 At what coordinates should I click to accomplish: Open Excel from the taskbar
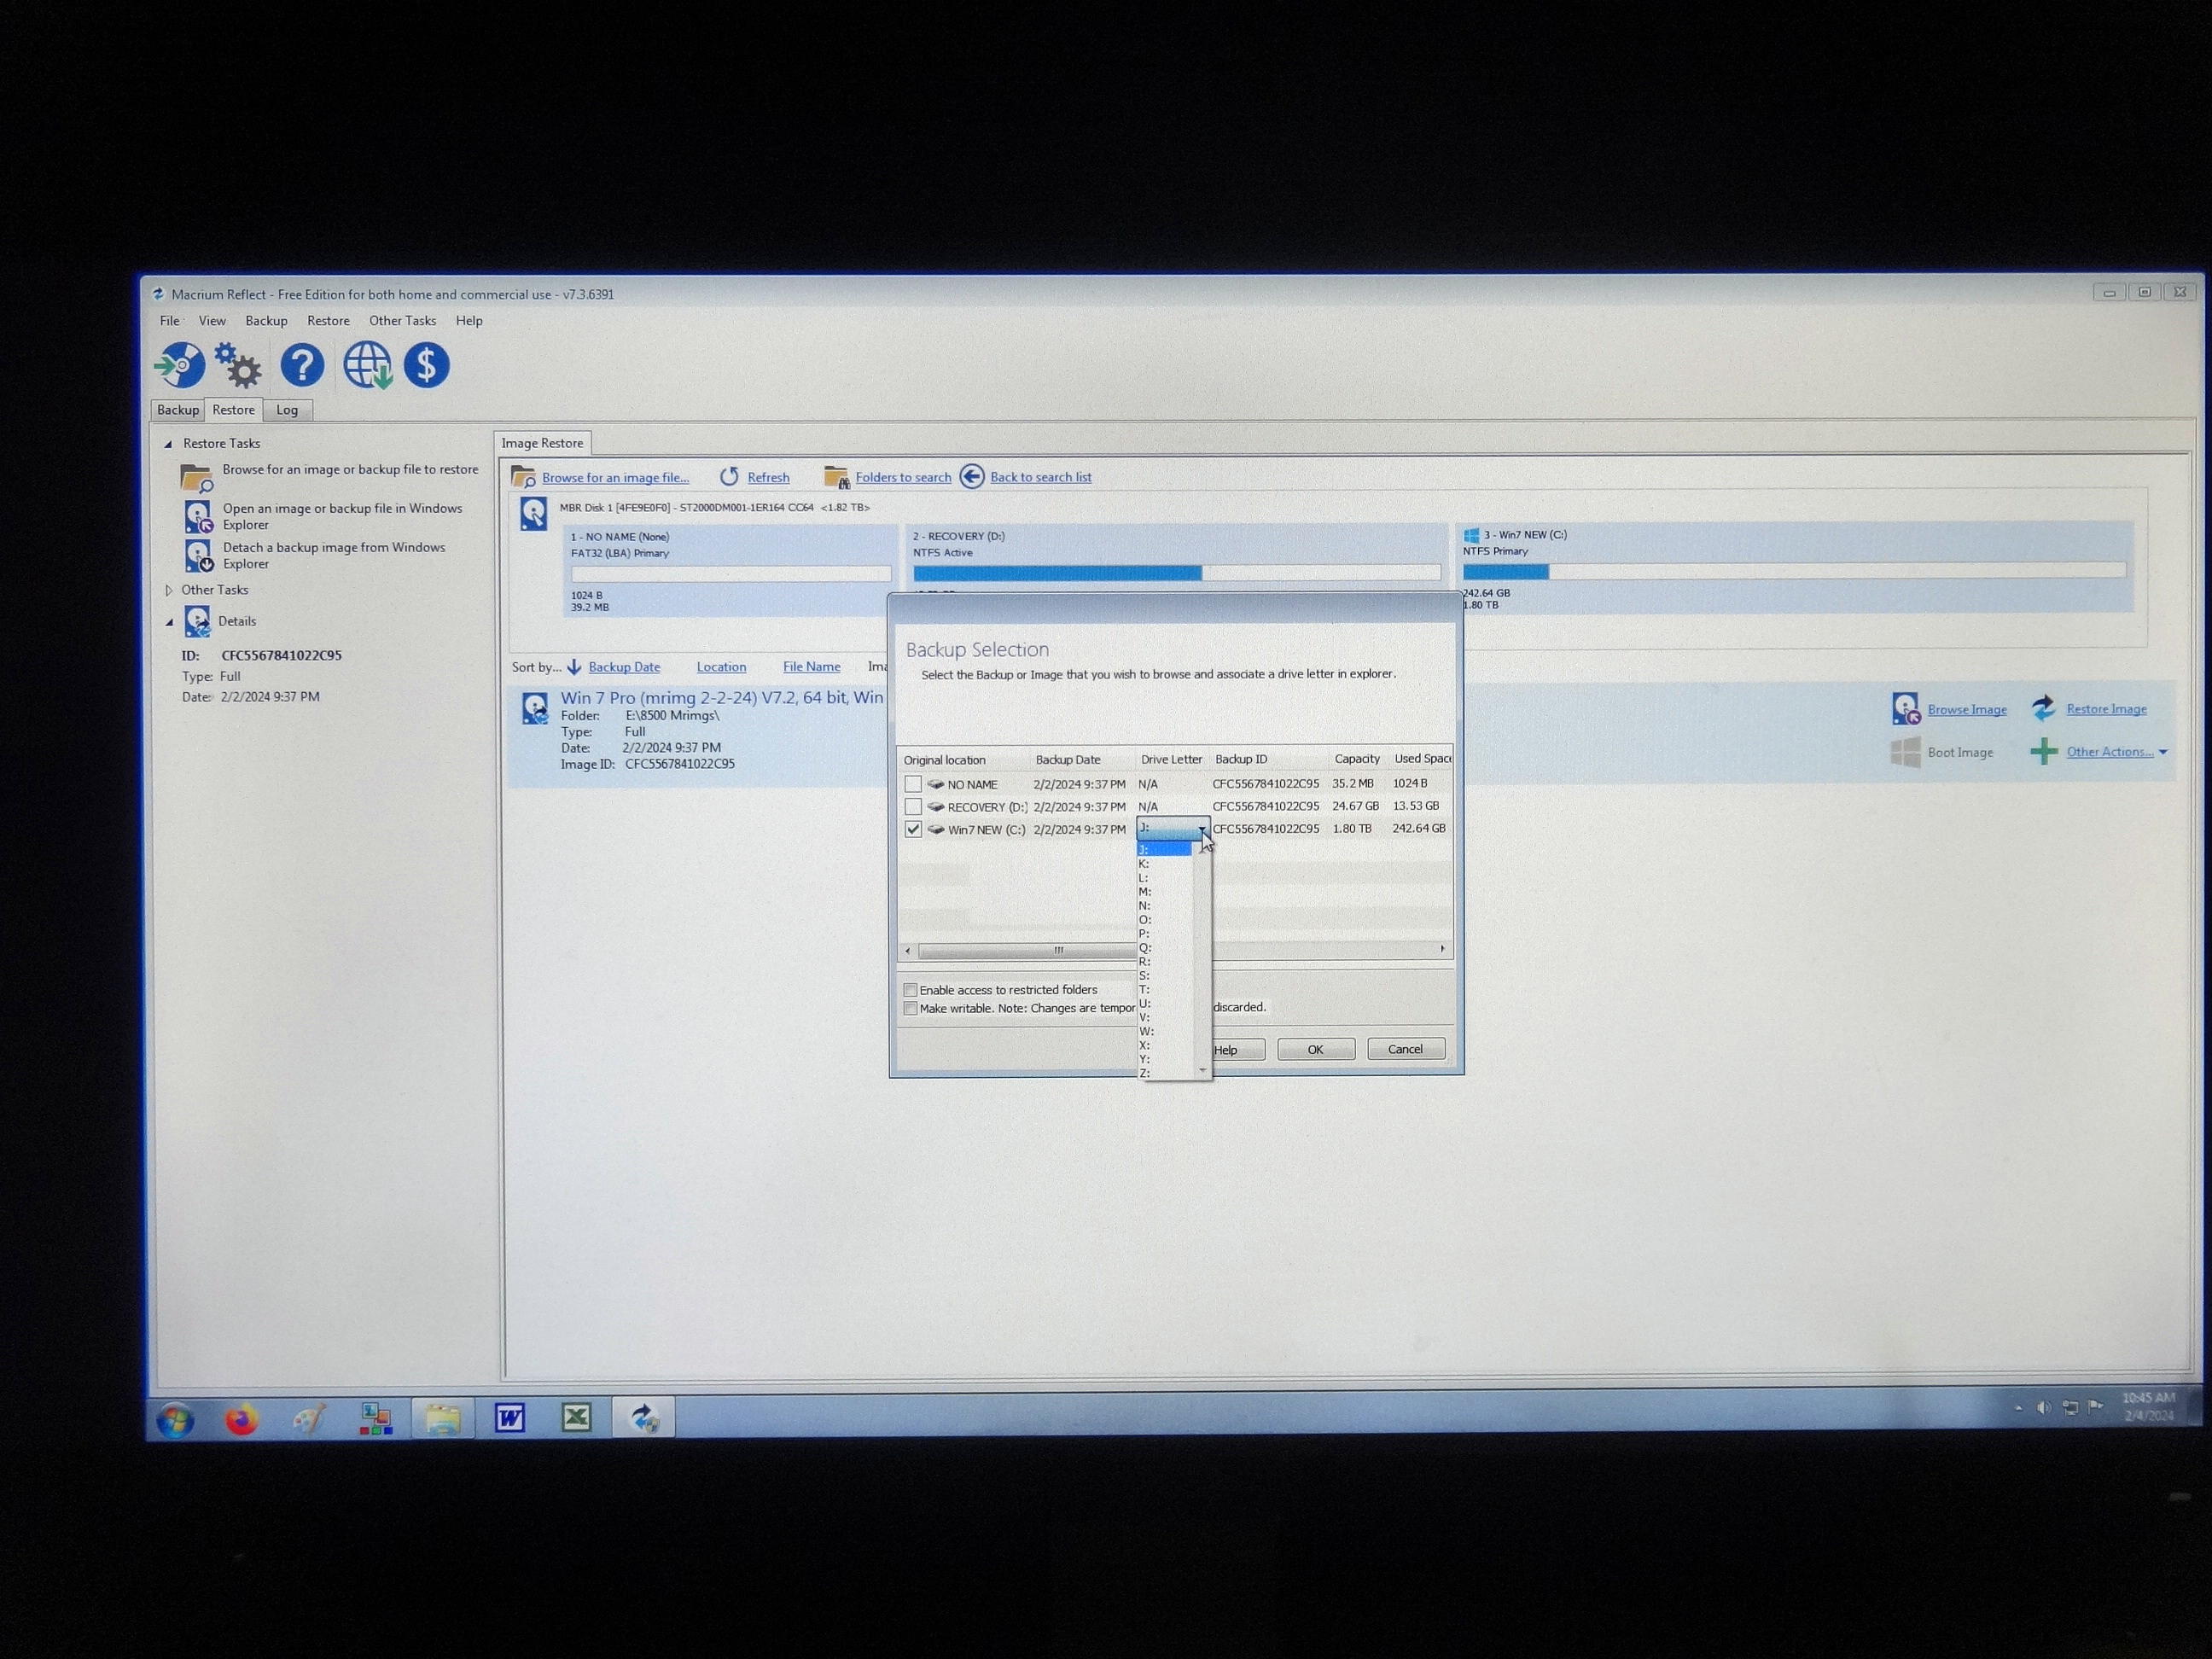pyautogui.click(x=576, y=1417)
